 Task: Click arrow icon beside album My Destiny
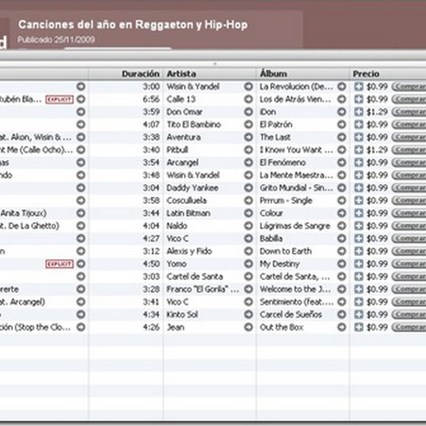341,264
